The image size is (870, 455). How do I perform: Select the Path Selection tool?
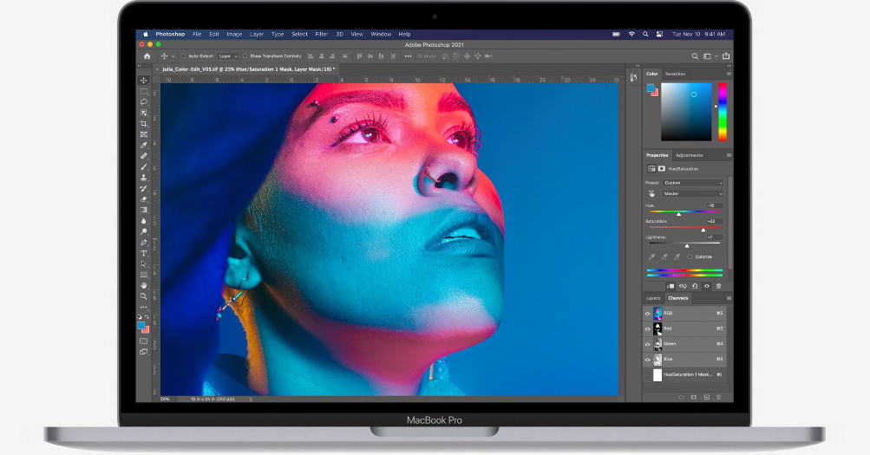point(144,263)
